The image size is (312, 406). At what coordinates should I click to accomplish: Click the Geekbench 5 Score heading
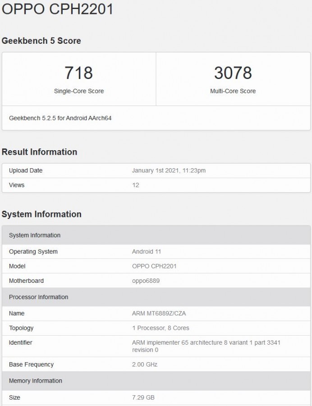pyautogui.click(x=41, y=41)
